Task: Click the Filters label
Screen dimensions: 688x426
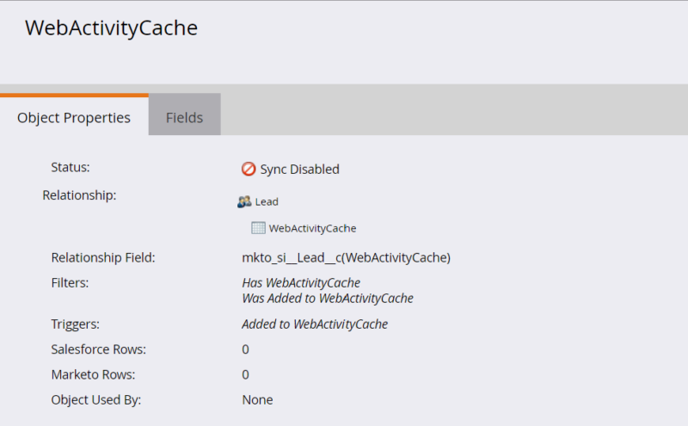Action: coord(70,282)
